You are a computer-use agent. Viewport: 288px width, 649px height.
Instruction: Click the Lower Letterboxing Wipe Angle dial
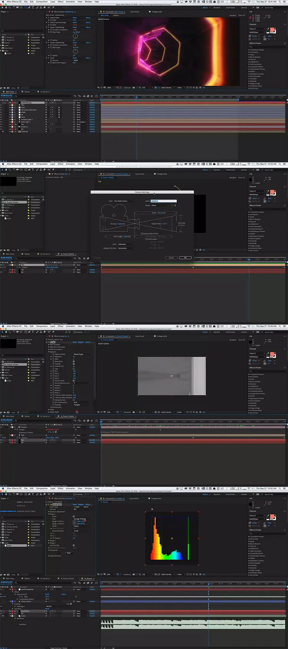(x=75, y=52)
